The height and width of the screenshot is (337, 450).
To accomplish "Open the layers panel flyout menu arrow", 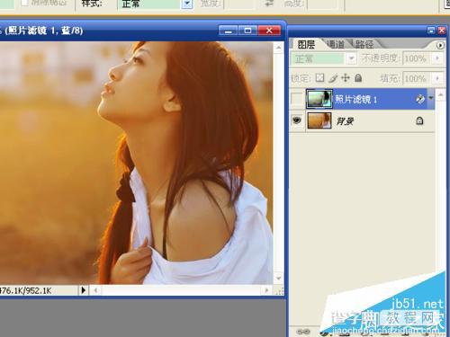I will [440, 45].
